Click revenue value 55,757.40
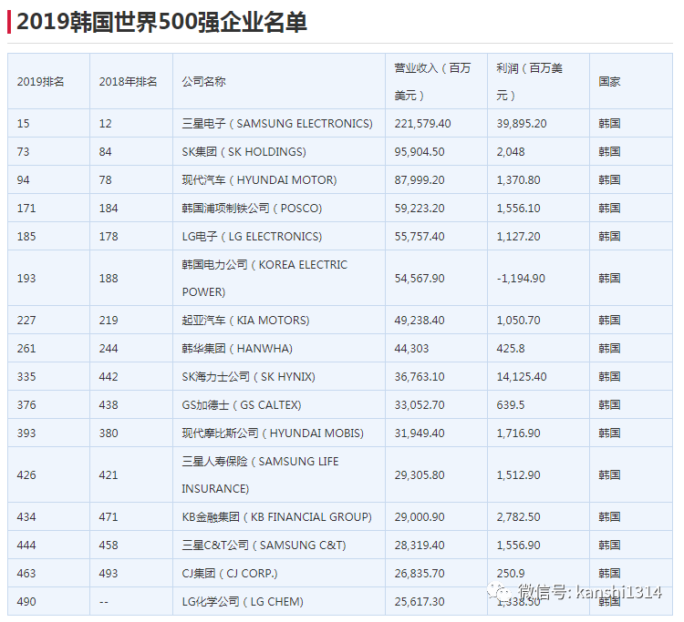Viewport: 684px width, 622px height. (420, 237)
